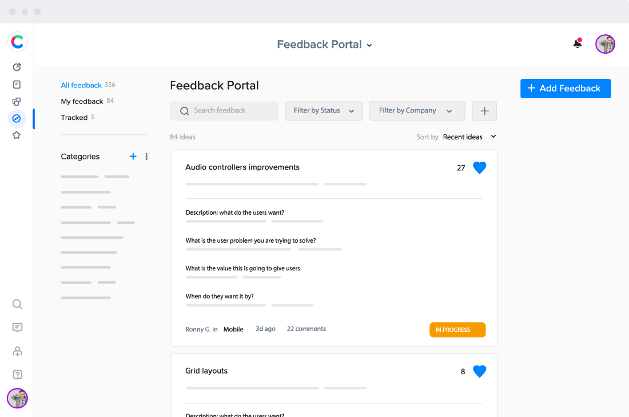Viewport: 629px width, 417px height.
Task: Click the In Progress status badge
Action: 457,330
